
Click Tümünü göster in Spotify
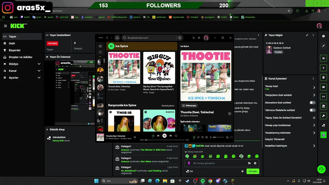pyautogui.click(x=168, y=106)
